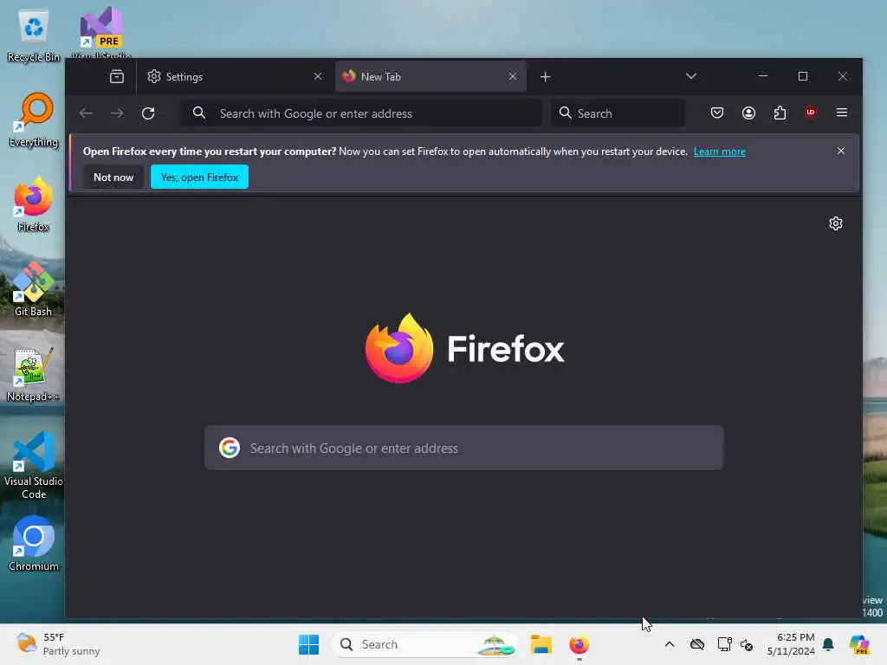887x665 pixels.
Task: Select the Visual Studio Code desktop shortcut
Action: [x=34, y=465]
